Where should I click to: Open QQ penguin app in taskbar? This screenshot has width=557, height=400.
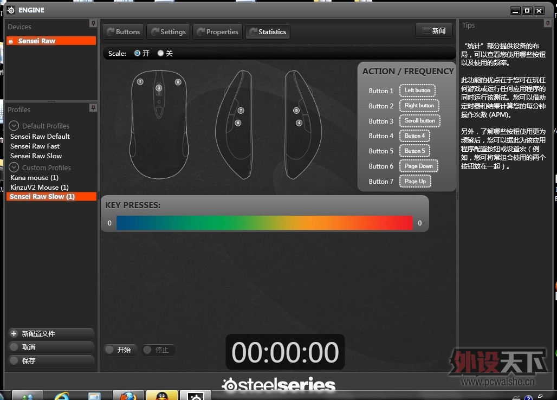pos(161,395)
